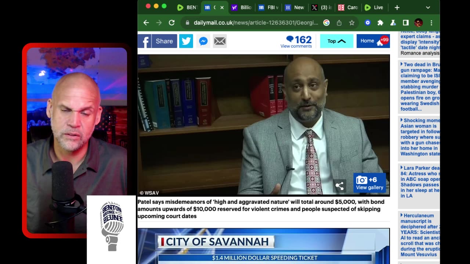Click the City of Savannah image

coord(264,246)
